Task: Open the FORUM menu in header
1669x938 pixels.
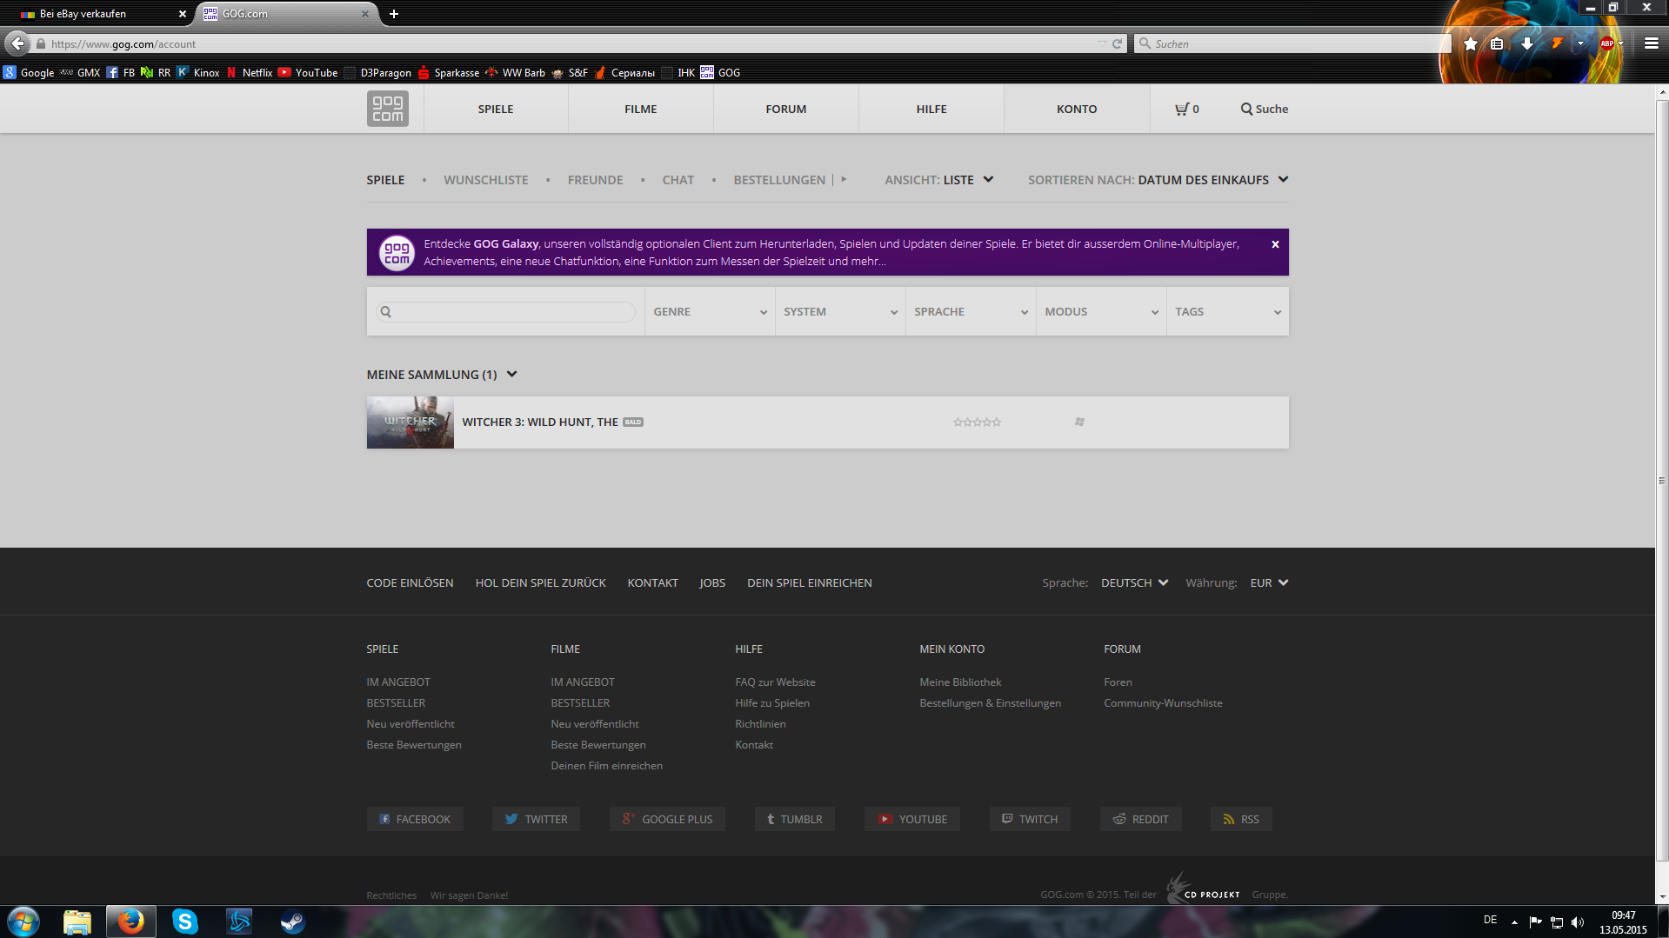Action: click(x=785, y=109)
